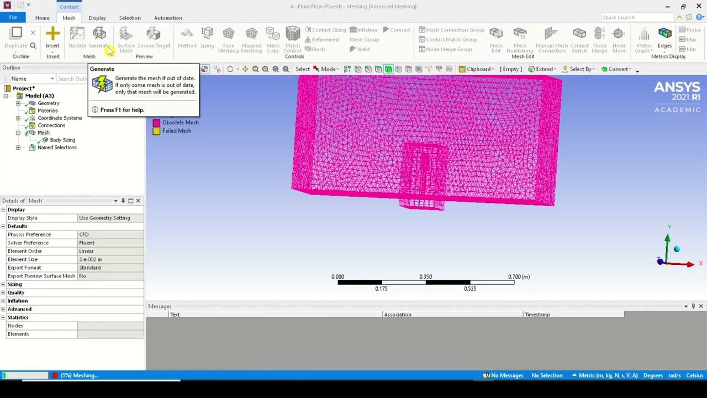Click the Refinement button

(x=322, y=39)
